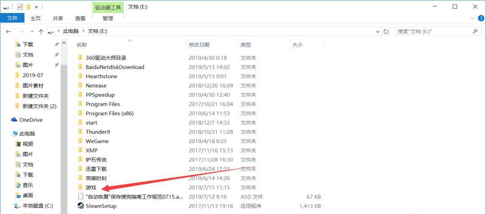Select 此电脑 in the navigation pane
The height and width of the screenshot is (214, 486).
coord(27,134)
